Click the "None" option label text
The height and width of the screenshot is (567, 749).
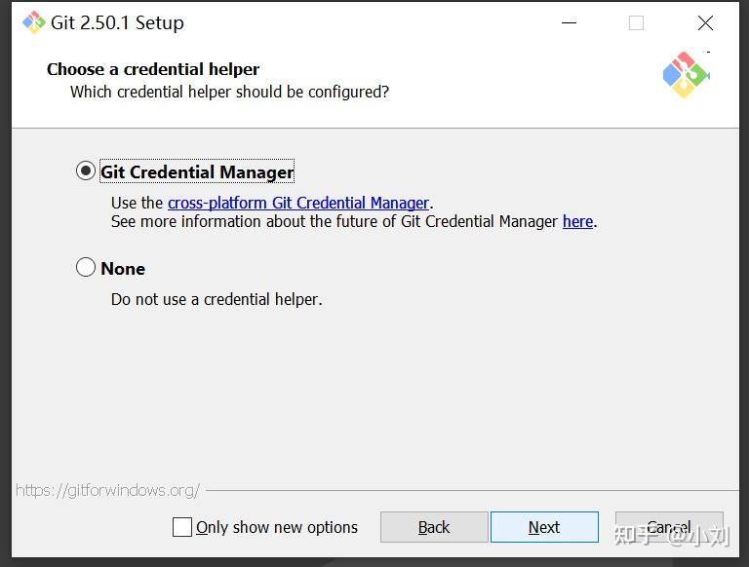(x=123, y=268)
